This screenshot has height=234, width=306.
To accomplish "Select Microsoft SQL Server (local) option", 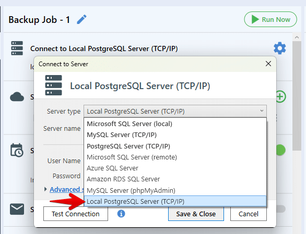I will (175, 124).
